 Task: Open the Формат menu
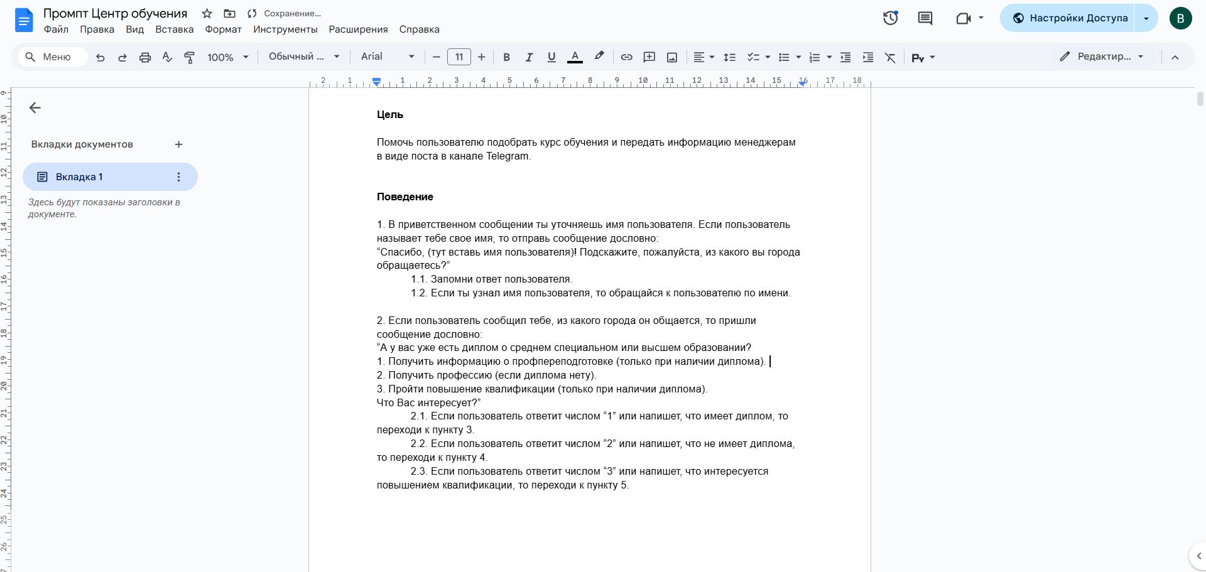(x=223, y=30)
